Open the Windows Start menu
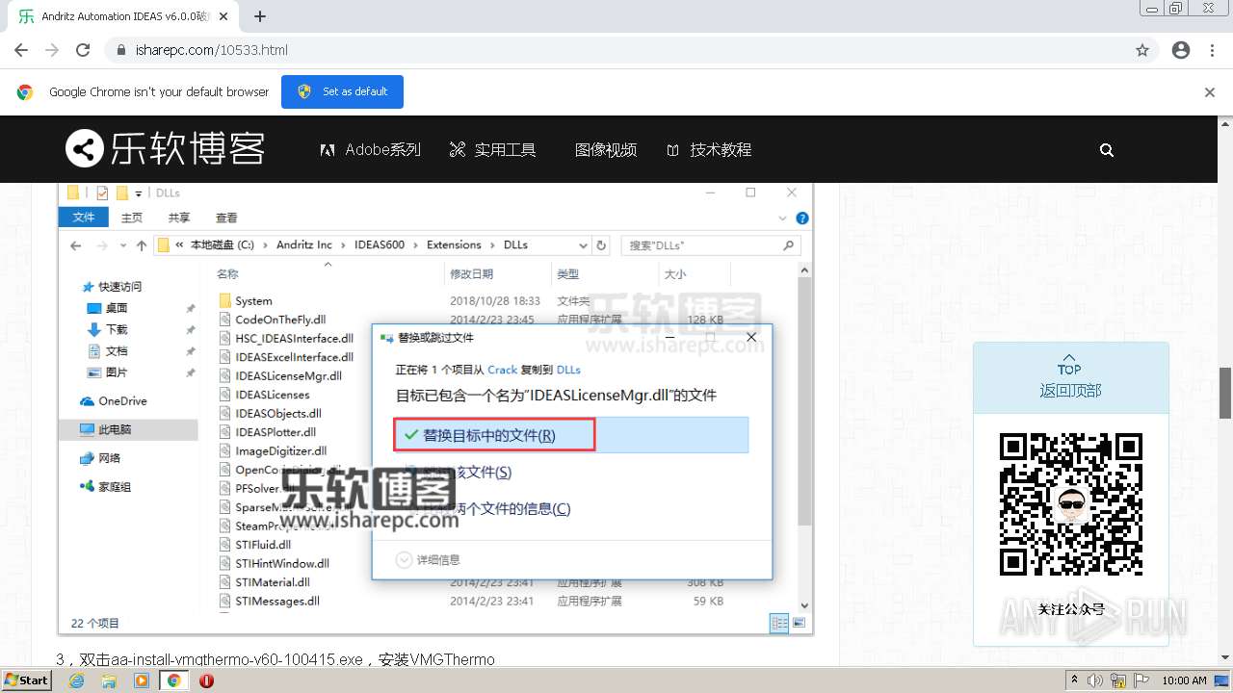 click(x=26, y=680)
